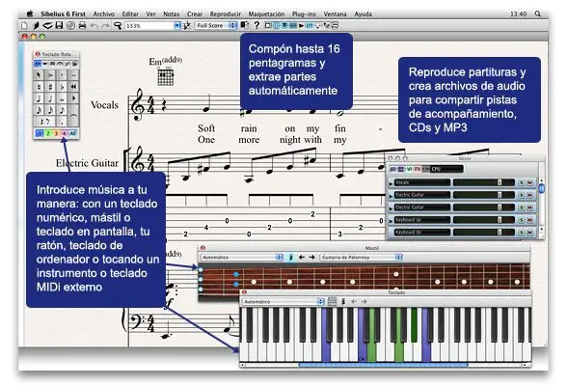
Task: Click the fretboard chord mode icon
Action: tap(291, 258)
